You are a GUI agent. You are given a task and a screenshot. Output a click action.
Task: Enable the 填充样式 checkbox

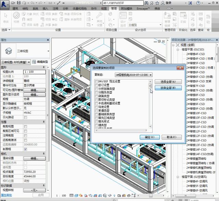[x=96, y=121]
